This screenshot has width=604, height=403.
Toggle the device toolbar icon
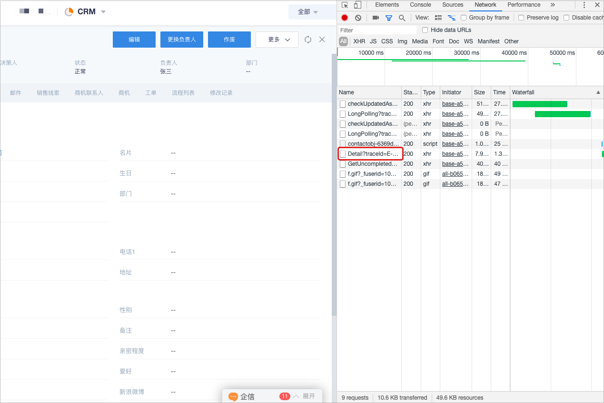(357, 5)
